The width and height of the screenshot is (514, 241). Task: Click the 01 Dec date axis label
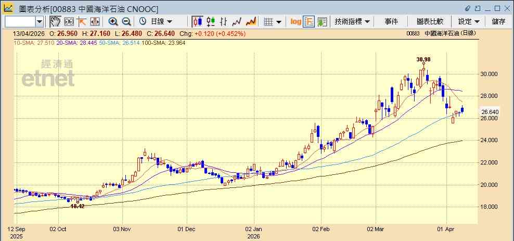click(x=187, y=230)
